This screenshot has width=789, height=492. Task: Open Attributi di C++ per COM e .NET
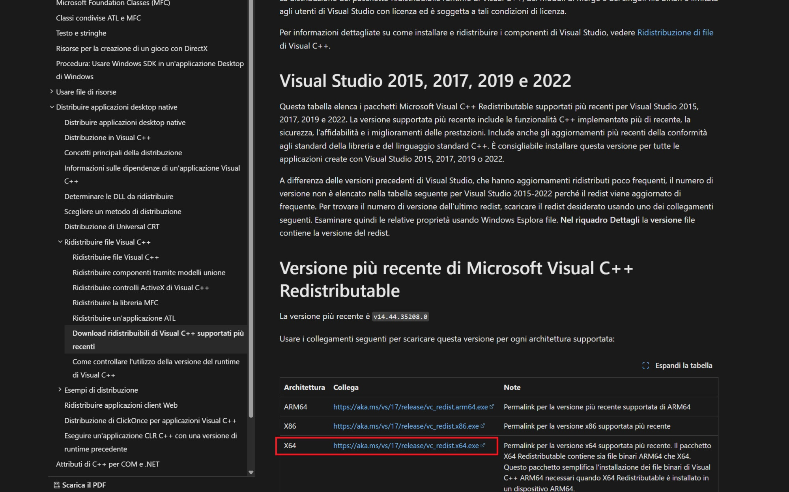coord(107,464)
